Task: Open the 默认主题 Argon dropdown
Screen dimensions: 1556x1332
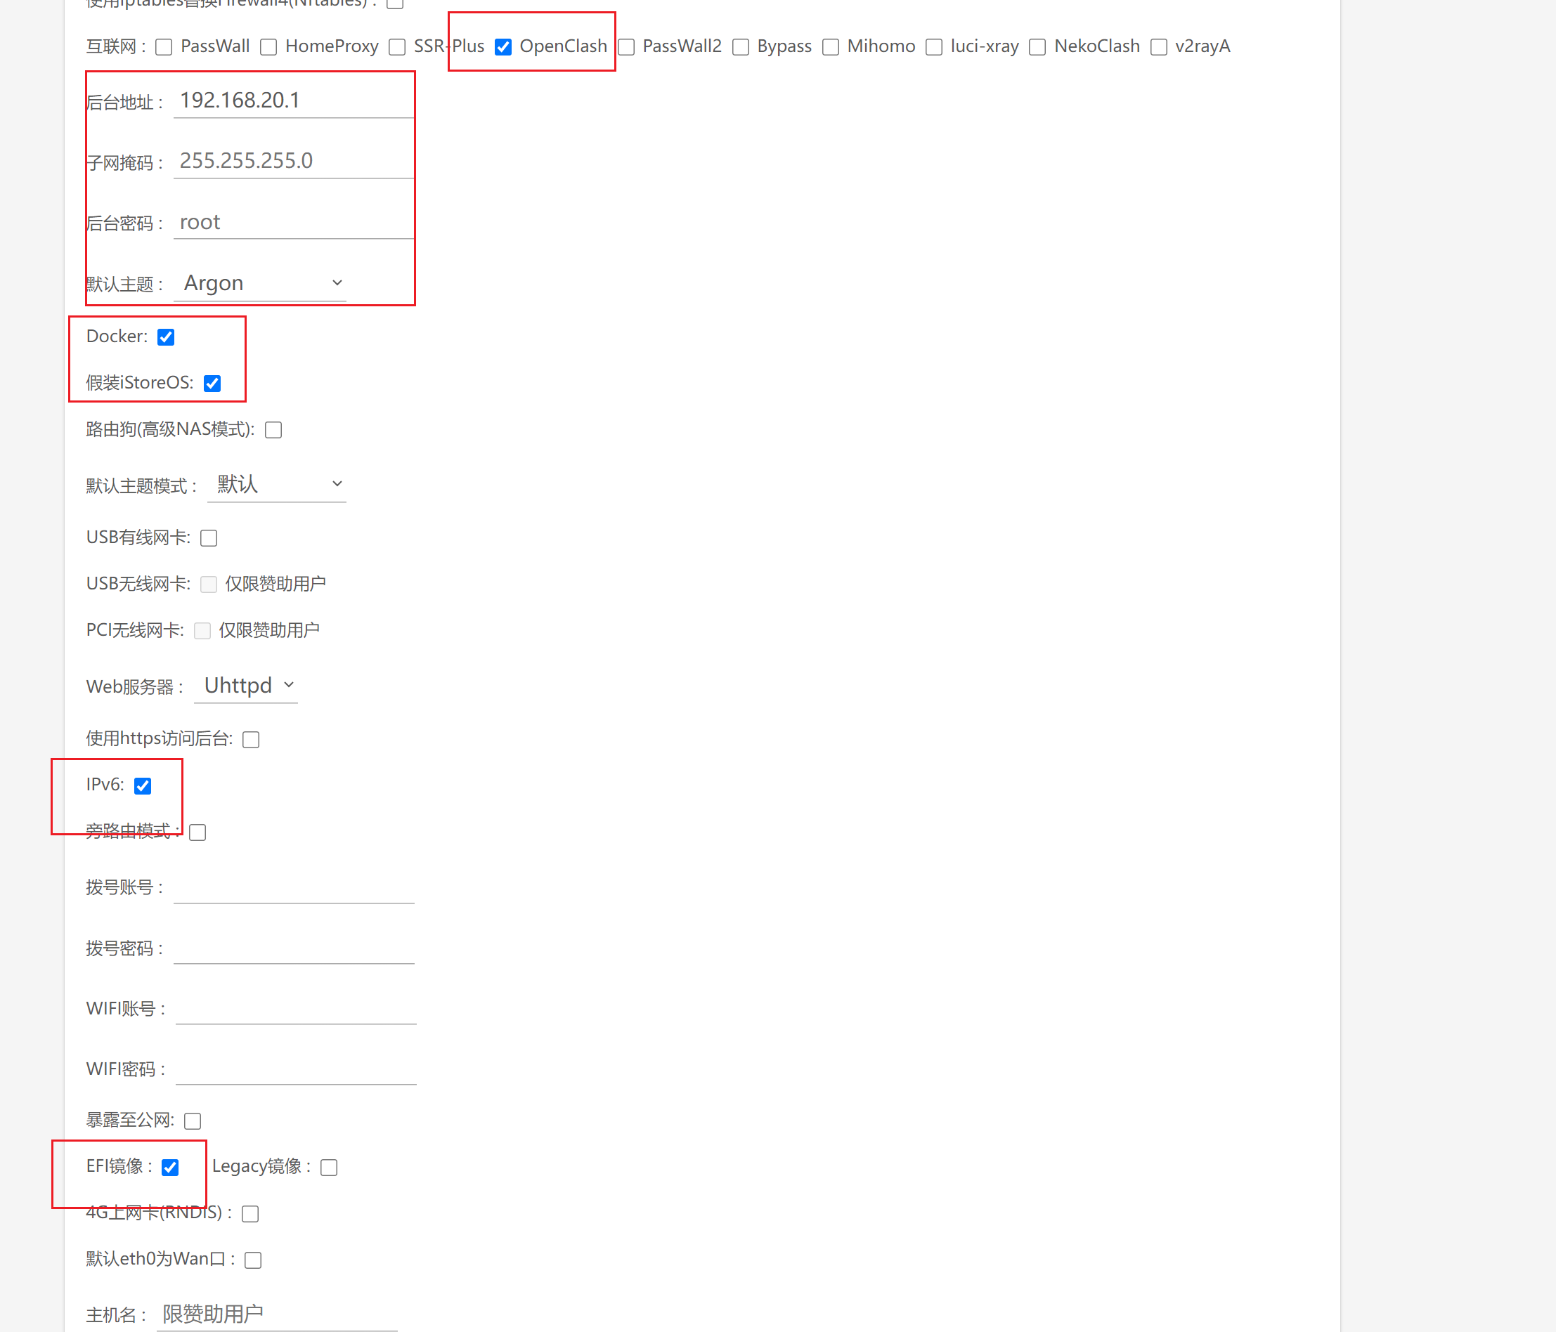Action: click(x=260, y=283)
